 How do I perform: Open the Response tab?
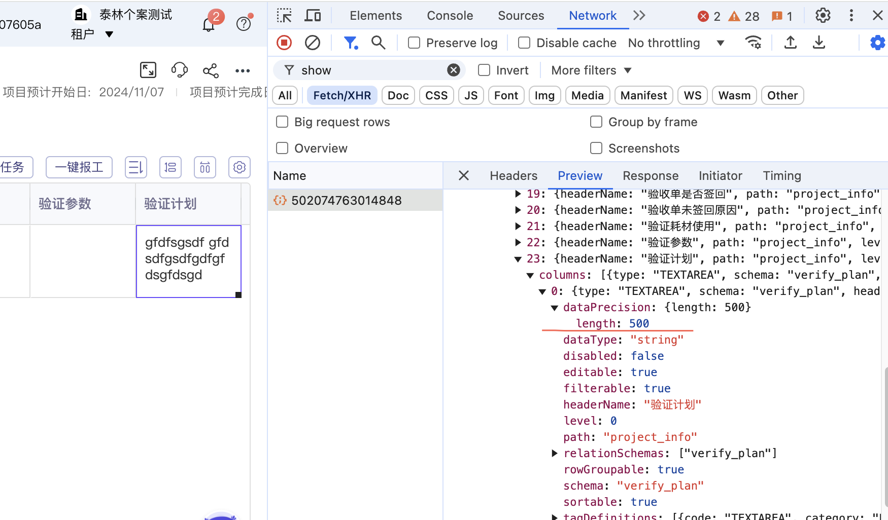pyautogui.click(x=651, y=175)
